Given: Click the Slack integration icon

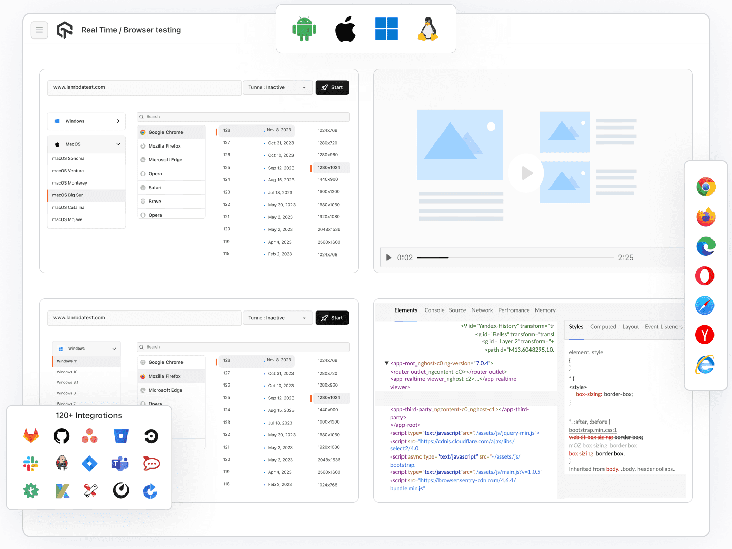Looking at the screenshot, I should point(31,464).
